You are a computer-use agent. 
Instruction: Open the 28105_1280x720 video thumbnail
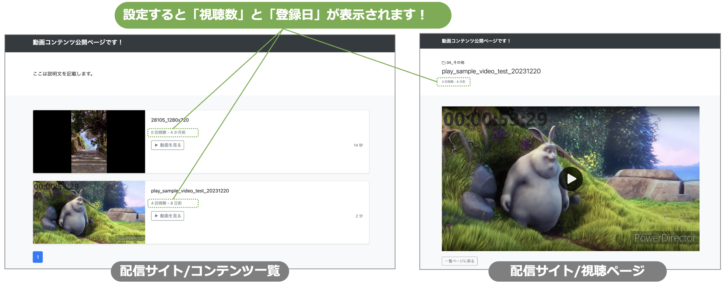[x=89, y=141]
